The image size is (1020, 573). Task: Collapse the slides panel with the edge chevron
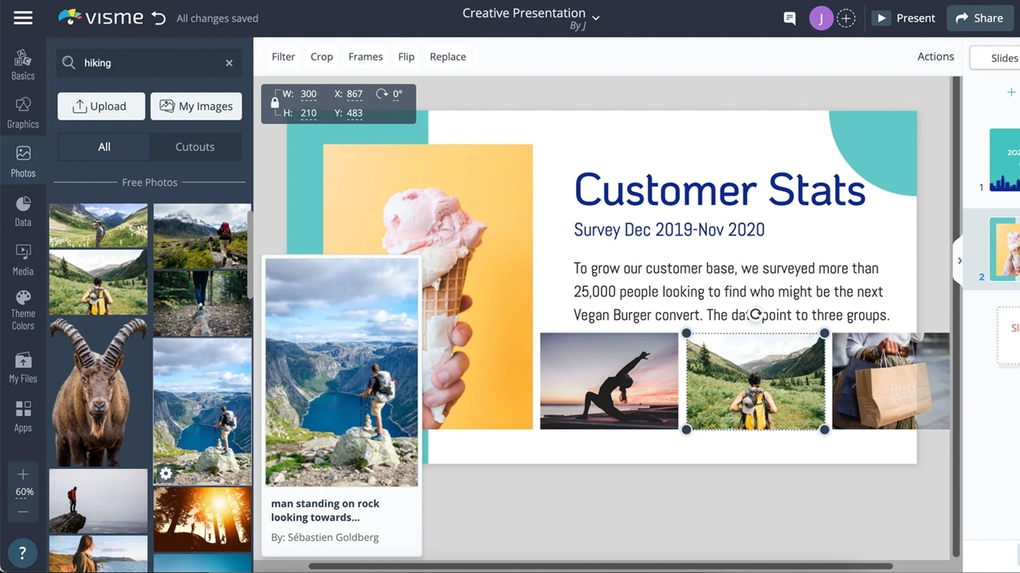tap(959, 260)
